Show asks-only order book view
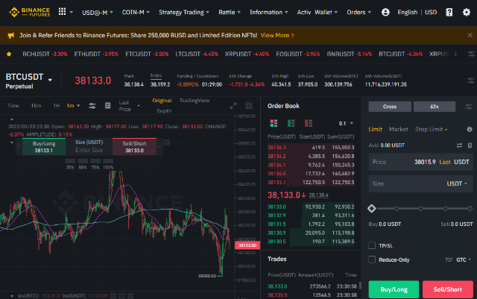 [308, 123]
